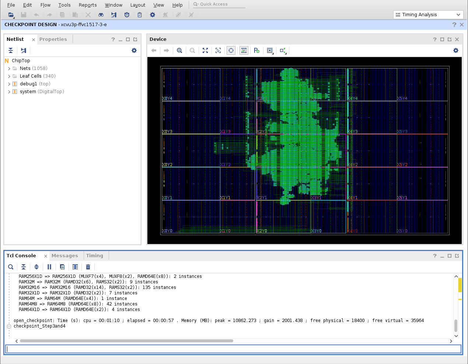The height and width of the screenshot is (364, 468).
Task: Toggle column selection mode in Tcl Console
Action: click(75, 267)
